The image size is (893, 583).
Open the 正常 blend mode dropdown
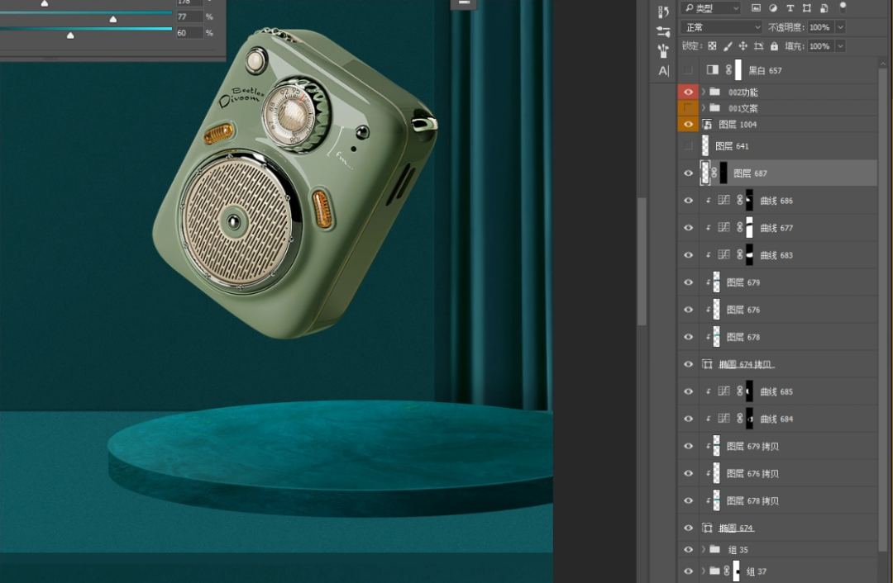(x=721, y=27)
